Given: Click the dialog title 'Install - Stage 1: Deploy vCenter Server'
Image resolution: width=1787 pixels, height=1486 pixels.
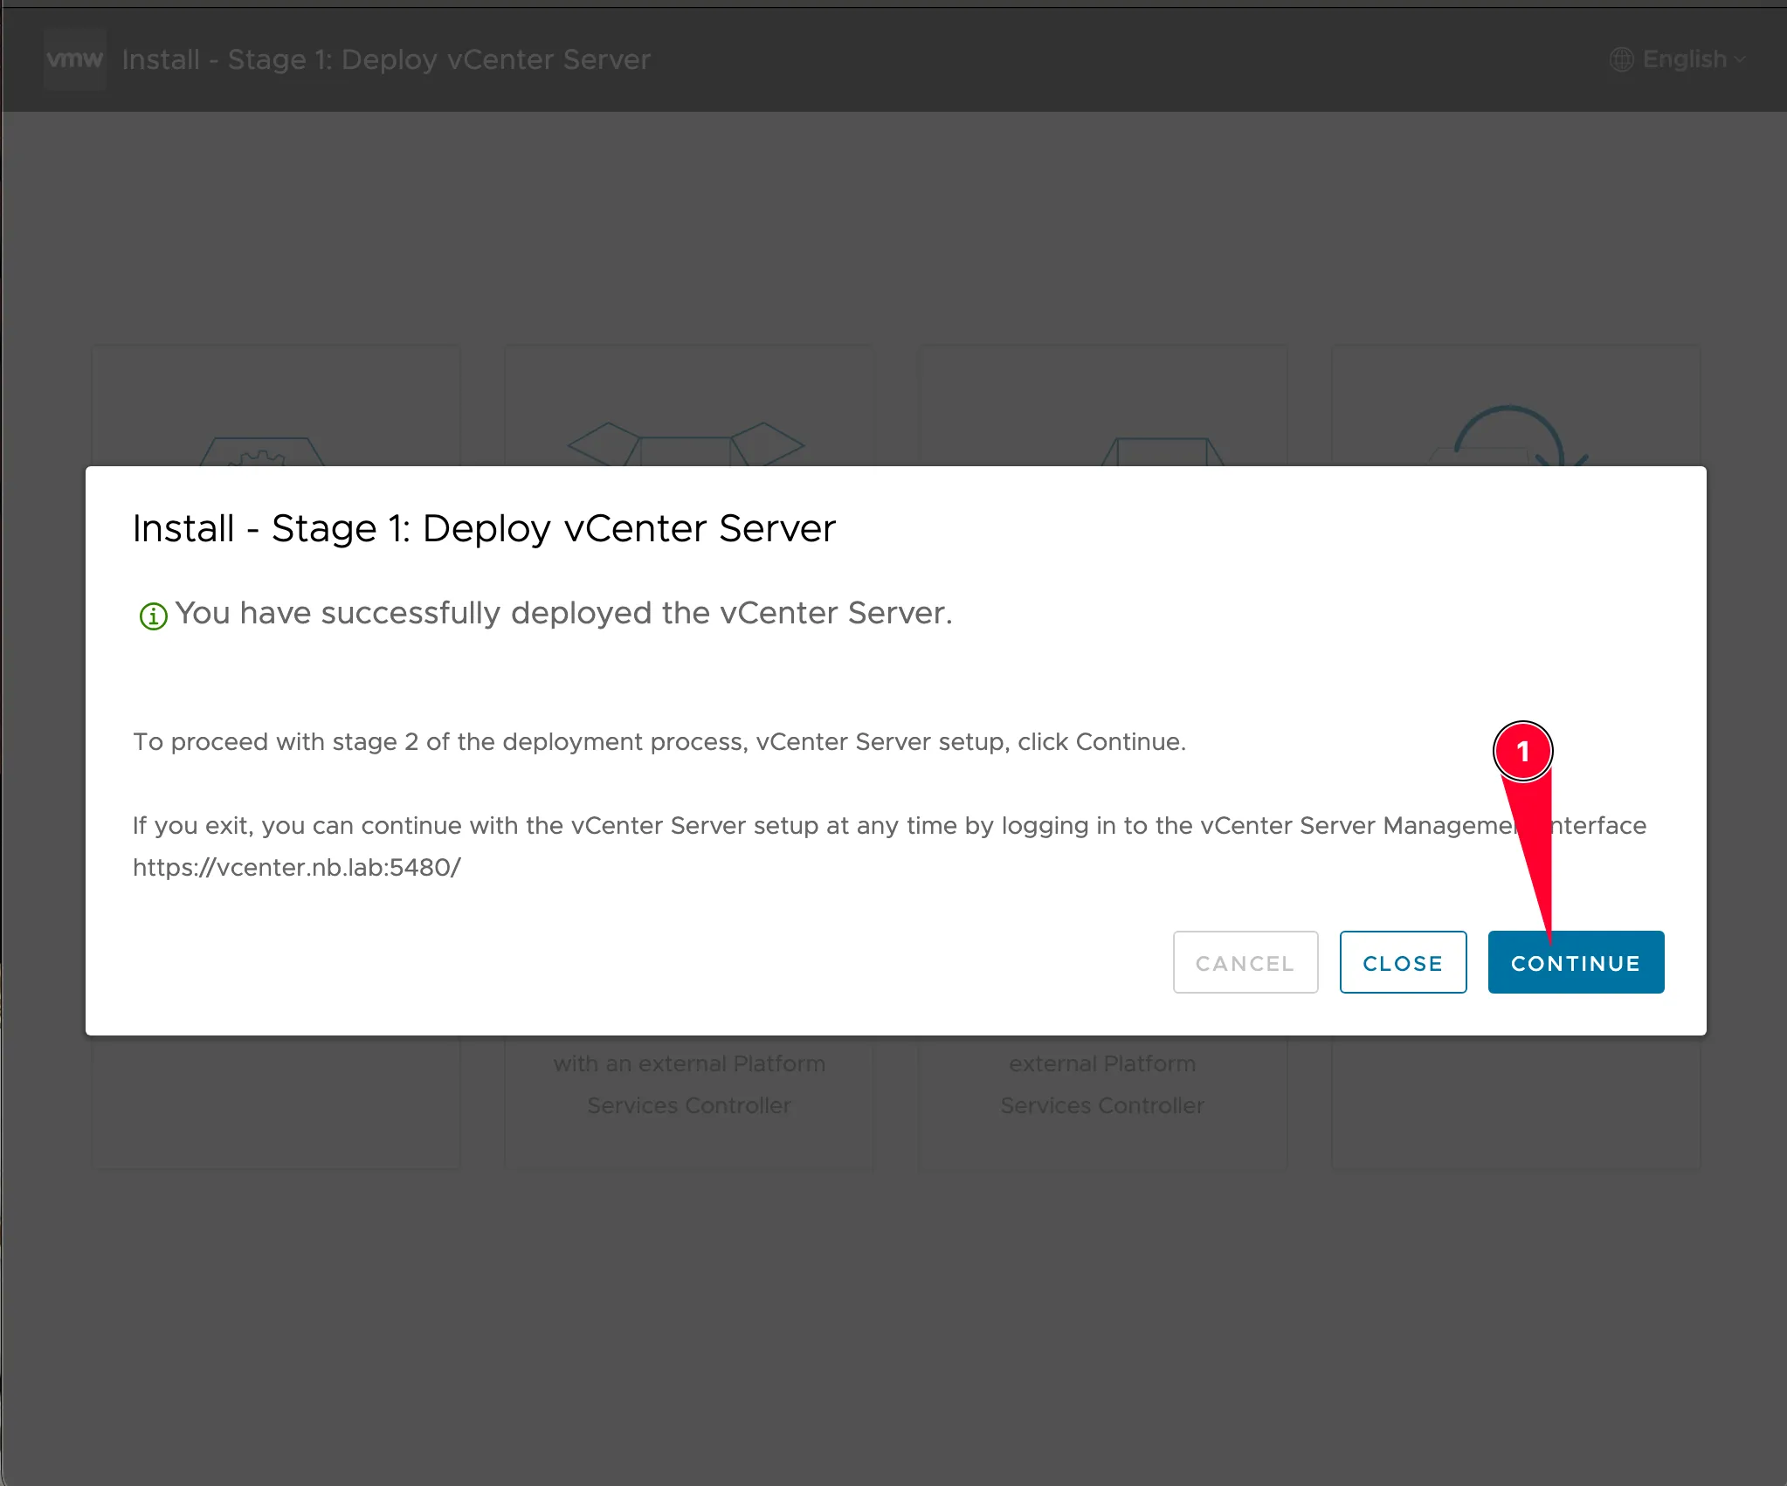Looking at the screenshot, I should click(x=484, y=528).
